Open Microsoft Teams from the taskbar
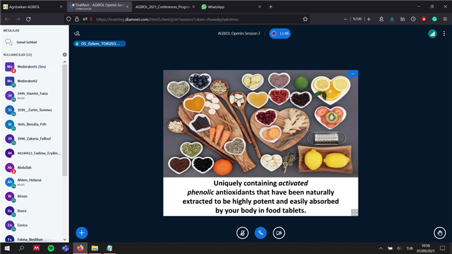This screenshot has height=254, width=452. 65,248
